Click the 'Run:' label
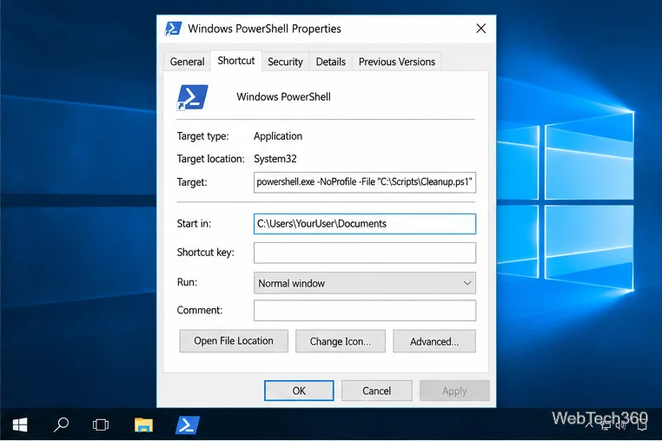The width and height of the screenshot is (662, 441). (x=187, y=282)
